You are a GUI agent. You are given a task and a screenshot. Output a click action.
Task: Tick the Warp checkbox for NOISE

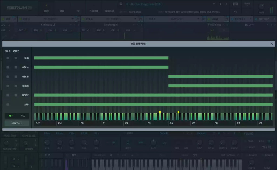coord(16,95)
